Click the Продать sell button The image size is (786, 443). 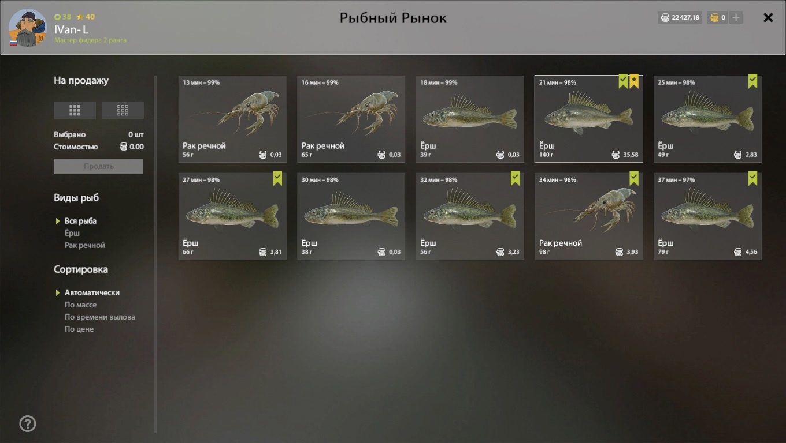pos(99,166)
